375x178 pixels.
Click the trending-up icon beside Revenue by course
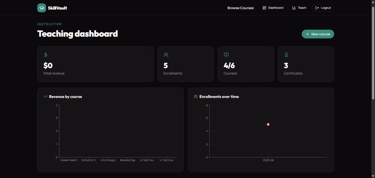click(45, 97)
